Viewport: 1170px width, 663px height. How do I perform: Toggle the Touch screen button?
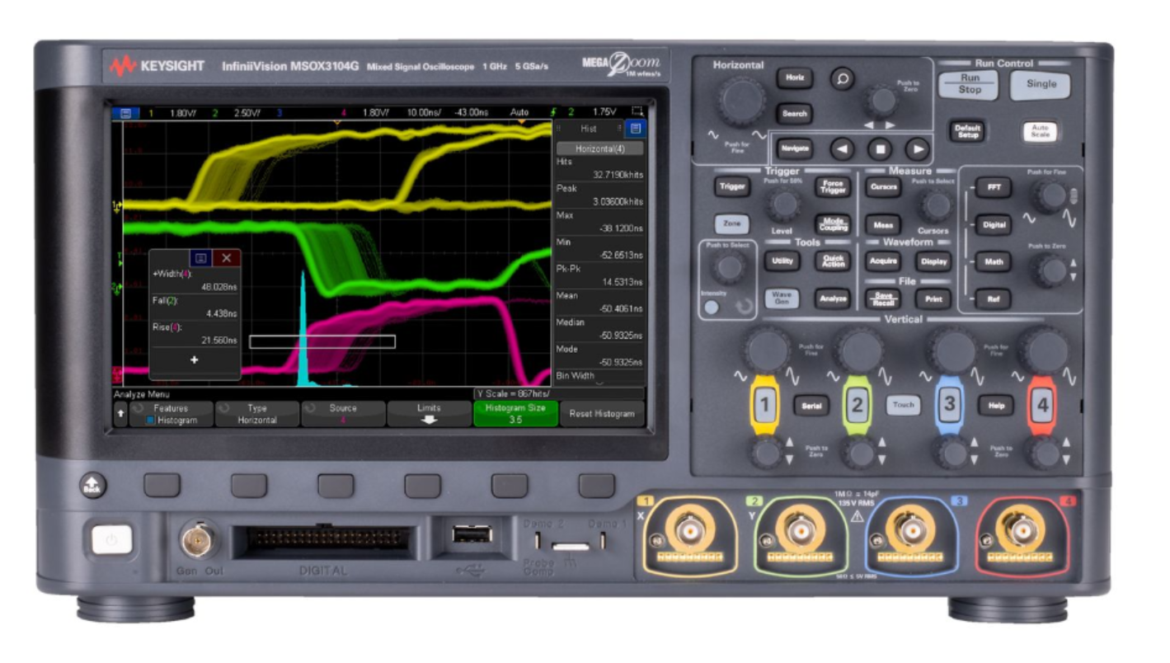tap(903, 405)
